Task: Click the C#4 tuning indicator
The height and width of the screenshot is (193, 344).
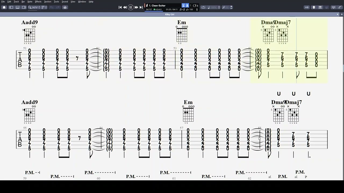Action: pyautogui.click(x=195, y=6)
